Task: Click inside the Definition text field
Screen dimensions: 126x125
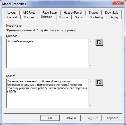Action: [47, 53]
